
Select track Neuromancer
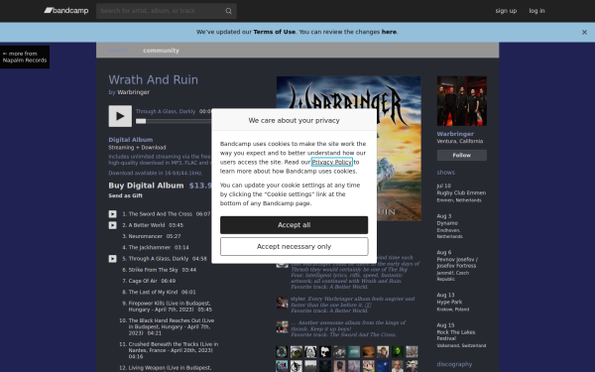145,236
